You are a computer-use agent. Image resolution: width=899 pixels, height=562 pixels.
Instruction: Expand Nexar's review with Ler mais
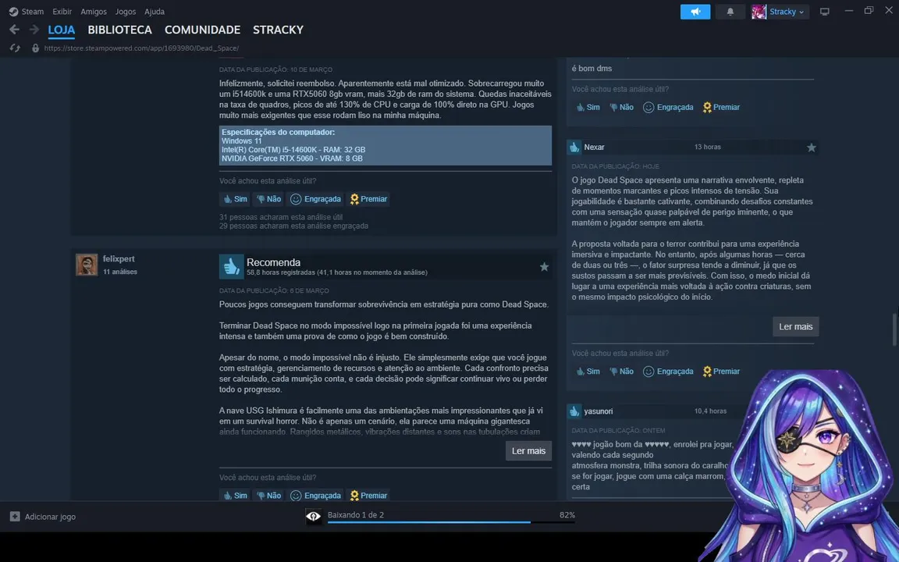(x=796, y=326)
